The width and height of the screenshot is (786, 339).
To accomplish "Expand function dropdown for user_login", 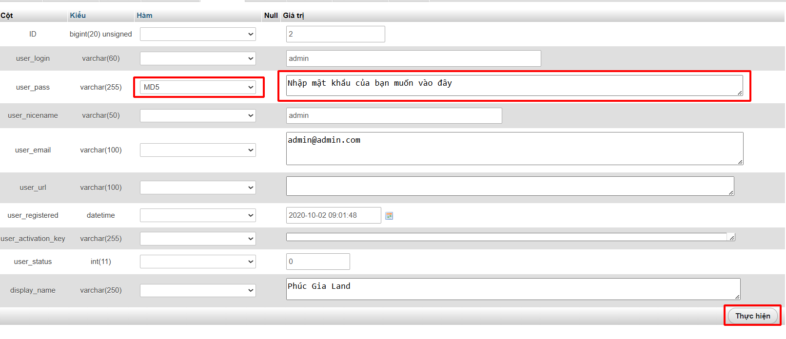I will click(197, 58).
